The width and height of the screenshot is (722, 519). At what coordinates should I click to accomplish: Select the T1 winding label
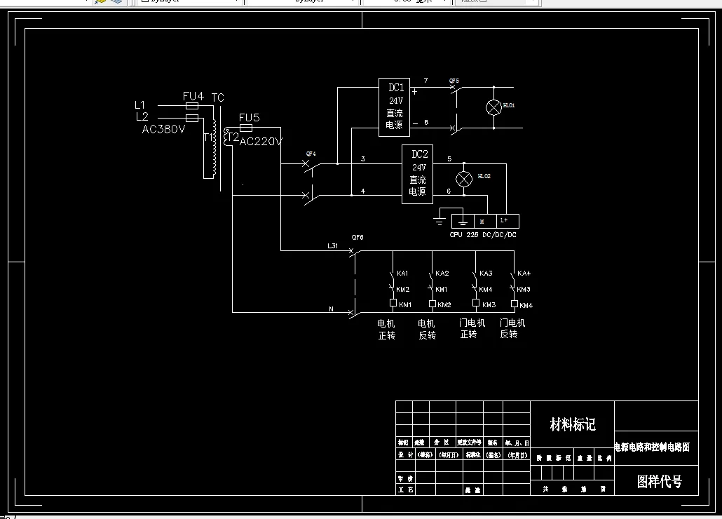click(x=207, y=137)
